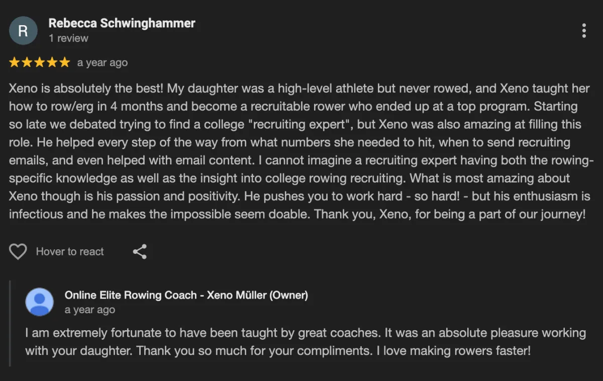Click the fourth star in the rating
Screen dimensions: 603x381
(x=52, y=62)
